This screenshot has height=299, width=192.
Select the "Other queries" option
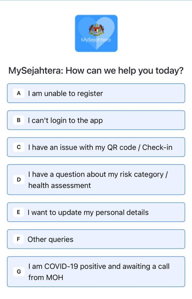tap(96, 239)
